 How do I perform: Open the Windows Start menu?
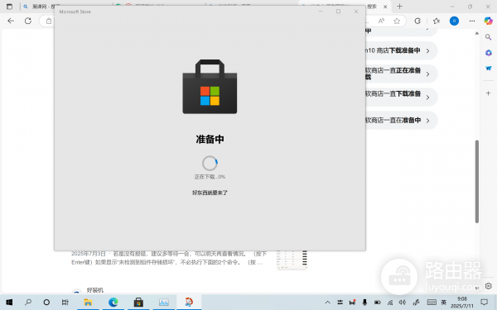click(9, 303)
